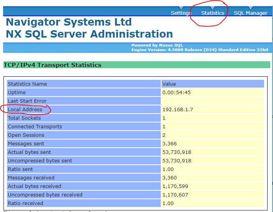Select the Open Sessions value 2
273x212 pixels.
(x=164, y=135)
